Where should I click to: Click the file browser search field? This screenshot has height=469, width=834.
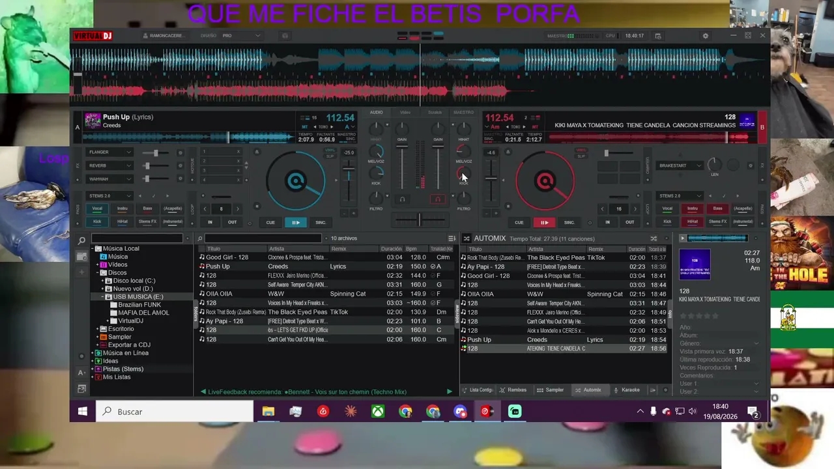pyautogui.click(x=263, y=238)
